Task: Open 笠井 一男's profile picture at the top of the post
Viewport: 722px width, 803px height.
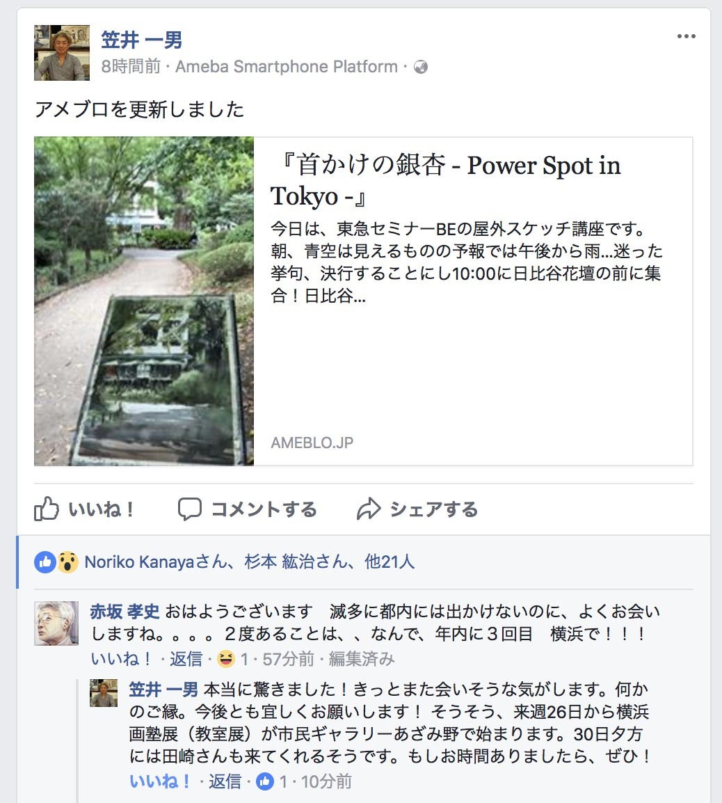Action: (x=62, y=53)
